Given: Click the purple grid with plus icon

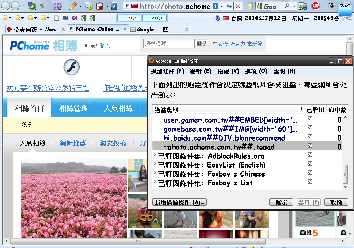Looking at the screenshot, I should point(58,6).
